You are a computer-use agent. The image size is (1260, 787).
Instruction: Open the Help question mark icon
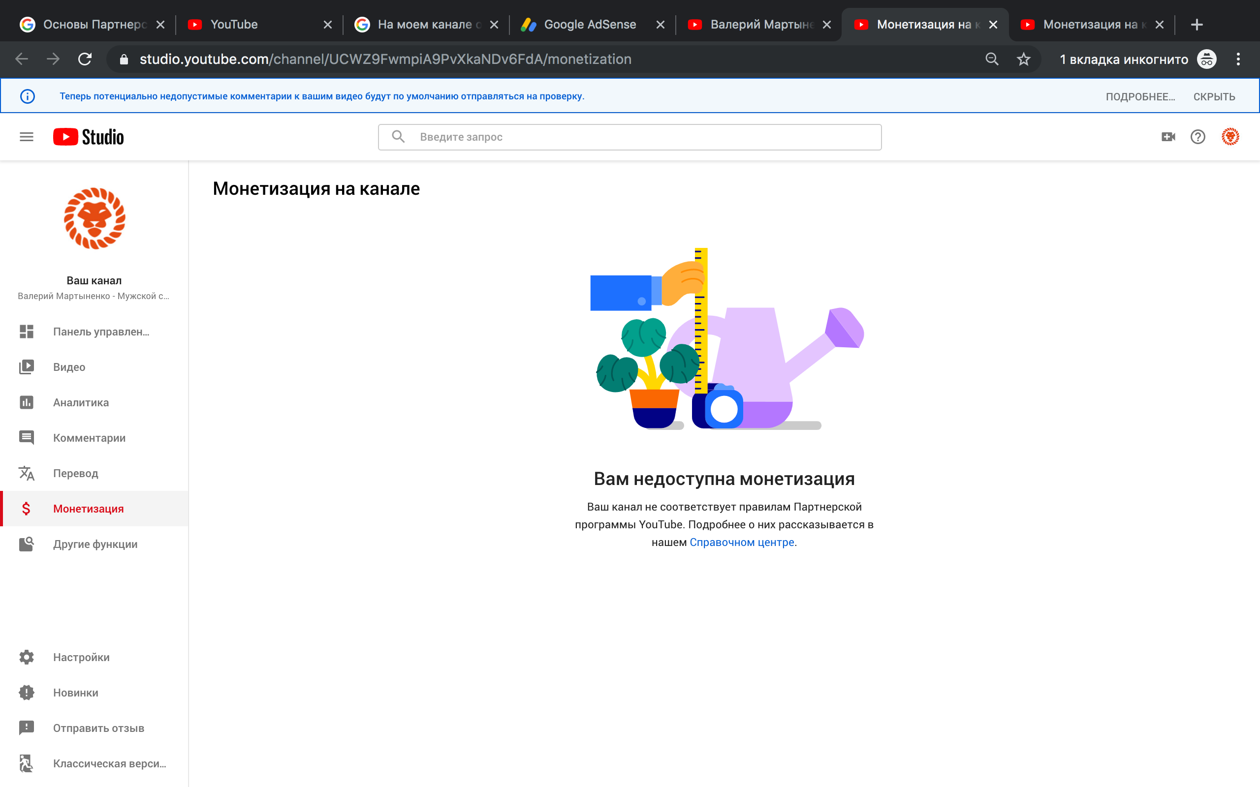pos(1197,137)
